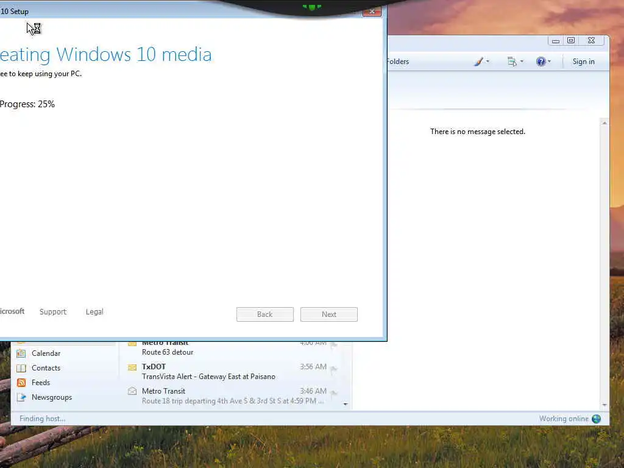
Task: Switch to Feeds label in Mail sidebar
Action: (41, 383)
